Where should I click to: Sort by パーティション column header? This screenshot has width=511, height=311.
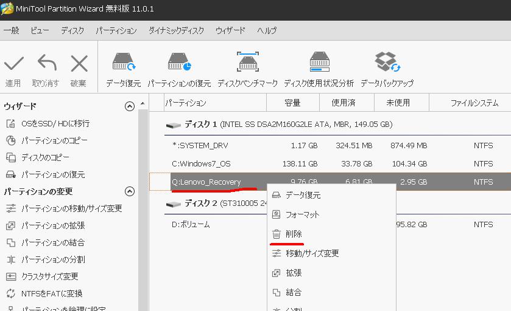point(215,103)
